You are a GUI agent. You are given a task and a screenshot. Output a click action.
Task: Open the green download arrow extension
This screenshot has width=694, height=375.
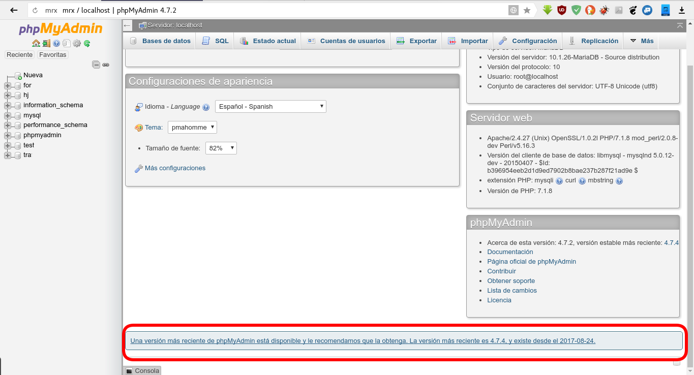click(x=548, y=10)
